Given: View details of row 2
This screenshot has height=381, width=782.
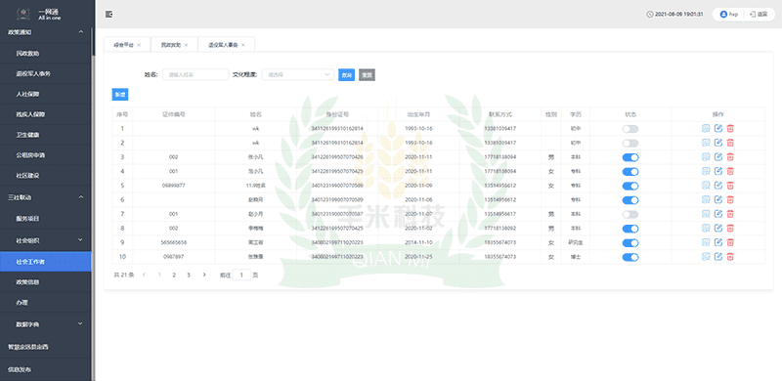Looking at the screenshot, I should [706, 143].
